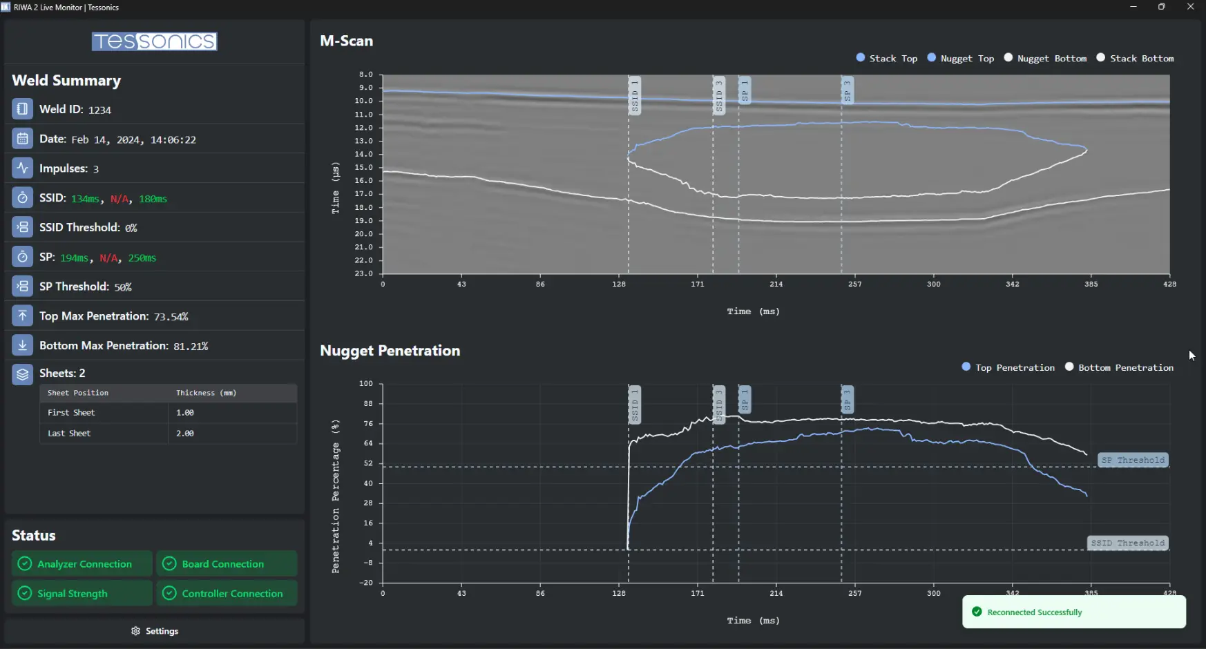Screen dimensions: 1206x649
Task: Click the calendar Date icon
Action: tap(22, 139)
